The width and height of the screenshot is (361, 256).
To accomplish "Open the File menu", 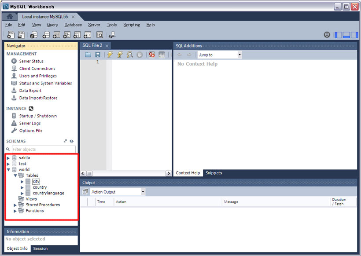I will [x=8, y=25].
